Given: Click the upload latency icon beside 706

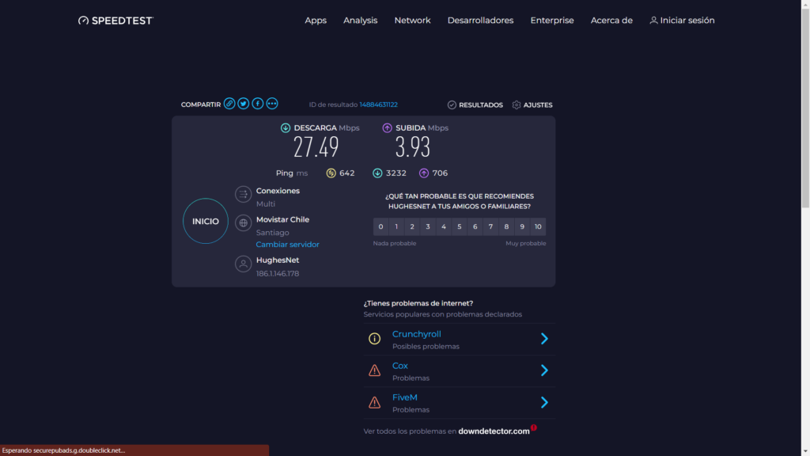Looking at the screenshot, I should [424, 173].
